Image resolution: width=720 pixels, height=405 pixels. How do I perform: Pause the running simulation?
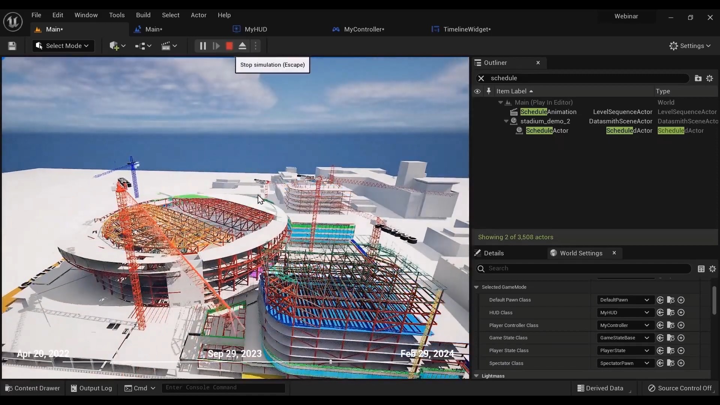[x=202, y=46]
